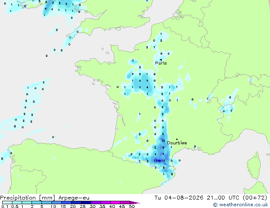270x208 pixels.
Task: Pick the lightest 0.1–0.5 mm legend swatch
Action: point(7,202)
